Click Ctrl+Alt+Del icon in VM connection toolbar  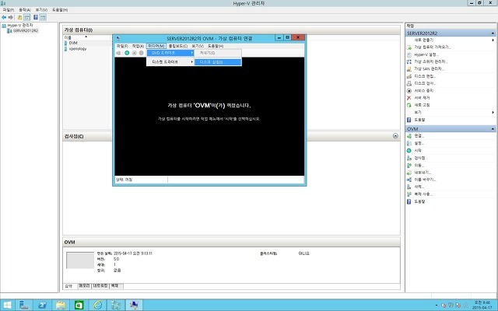pos(118,53)
